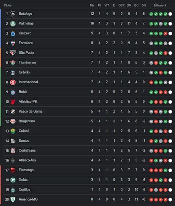Open the Vasco da Gama team link

[x=31, y=111]
